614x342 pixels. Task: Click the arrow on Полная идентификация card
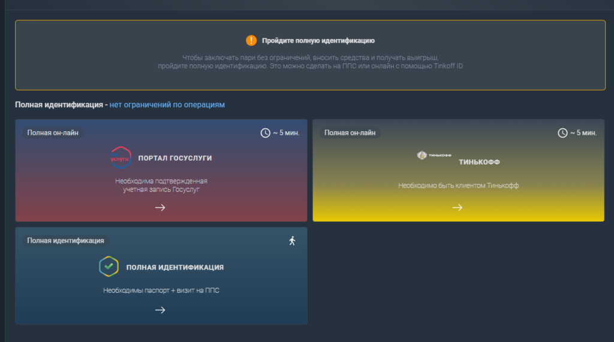[160, 310]
